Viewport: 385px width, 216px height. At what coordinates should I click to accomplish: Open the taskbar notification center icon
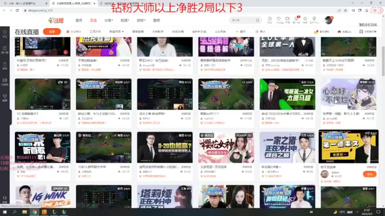[378, 212]
